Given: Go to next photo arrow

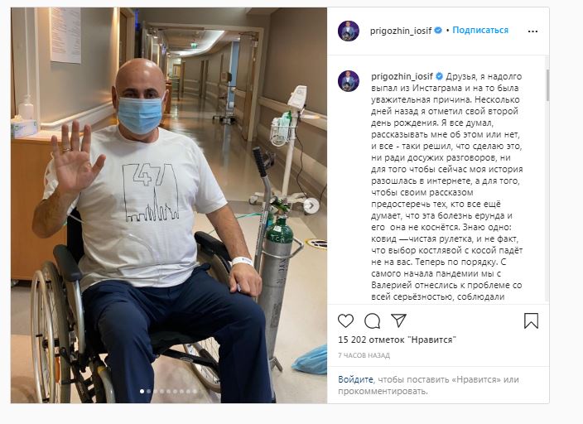Looking at the screenshot, I should [311, 205].
